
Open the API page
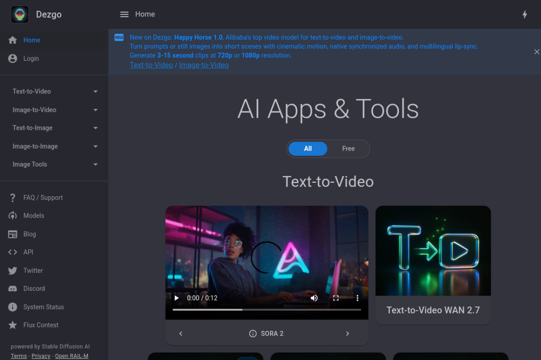click(x=54, y=252)
